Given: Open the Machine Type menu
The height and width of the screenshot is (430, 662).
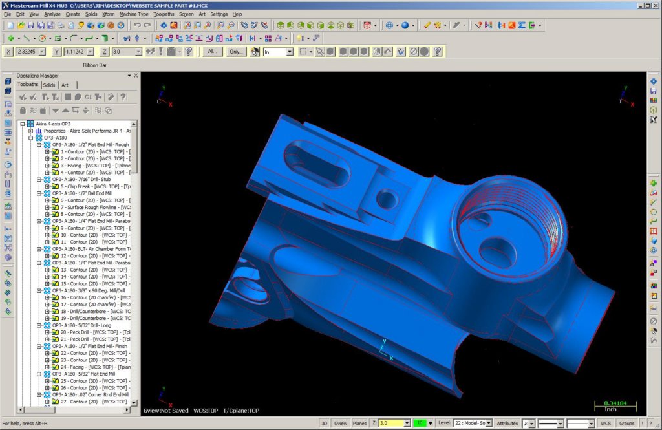Looking at the screenshot, I should (134, 14).
